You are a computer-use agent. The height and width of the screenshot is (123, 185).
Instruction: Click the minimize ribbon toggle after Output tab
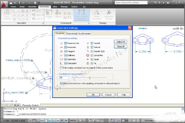(x=84, y=7)
